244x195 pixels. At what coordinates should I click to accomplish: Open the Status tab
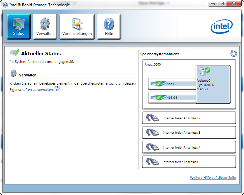18,27
